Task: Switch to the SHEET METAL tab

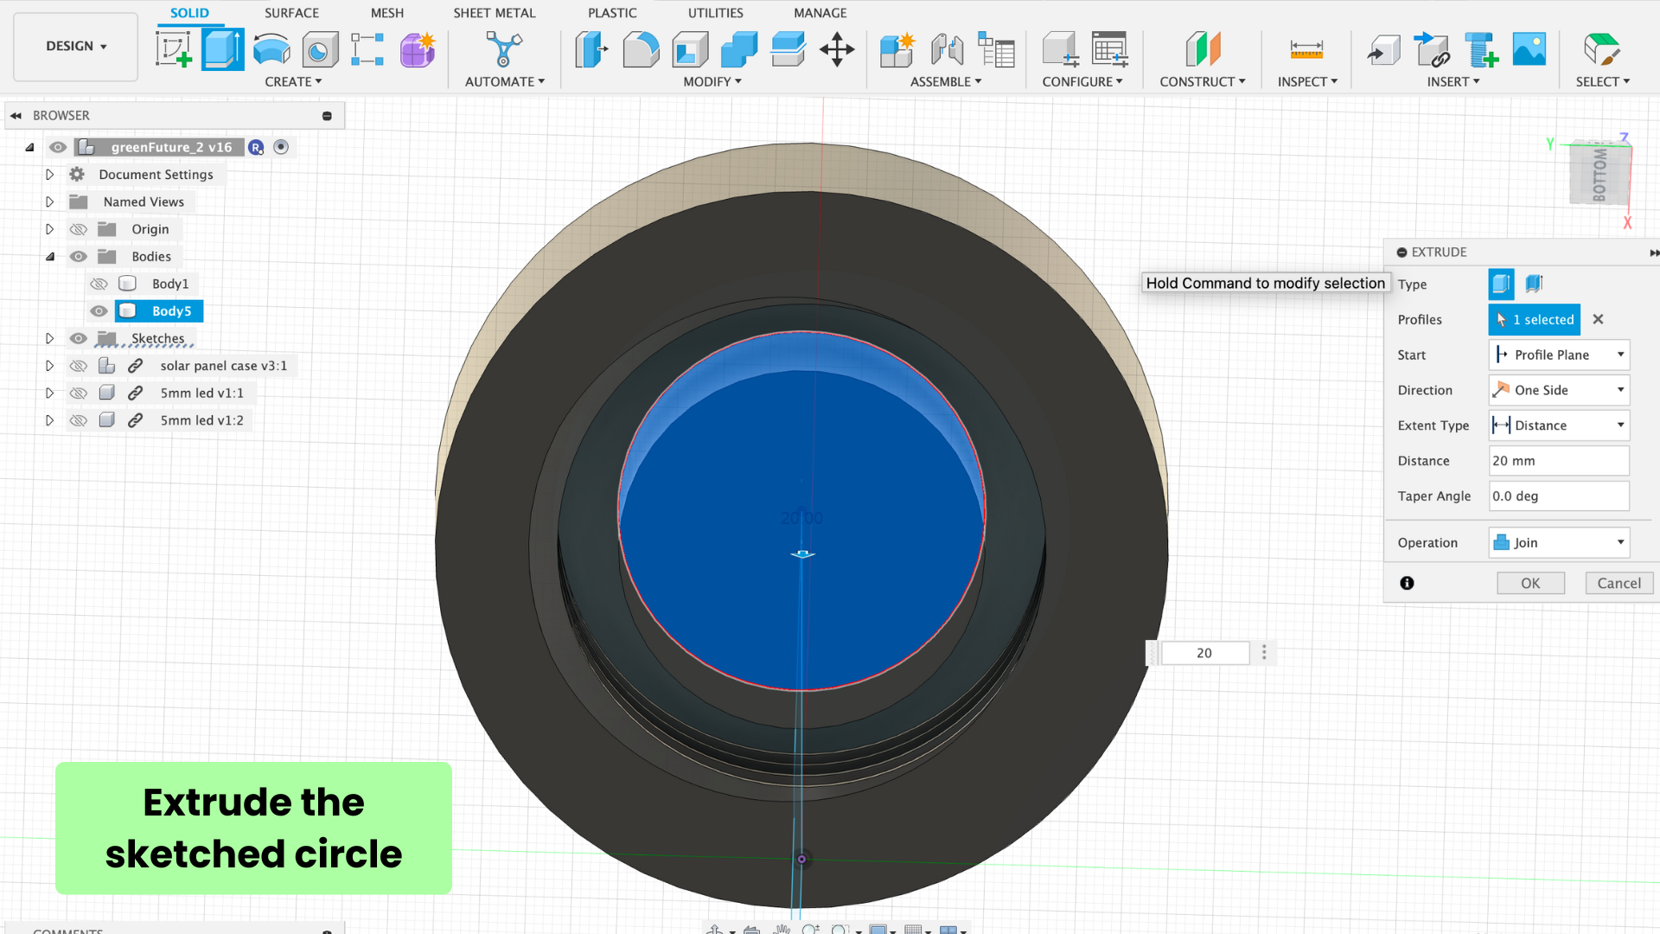Action: point(495,13)
